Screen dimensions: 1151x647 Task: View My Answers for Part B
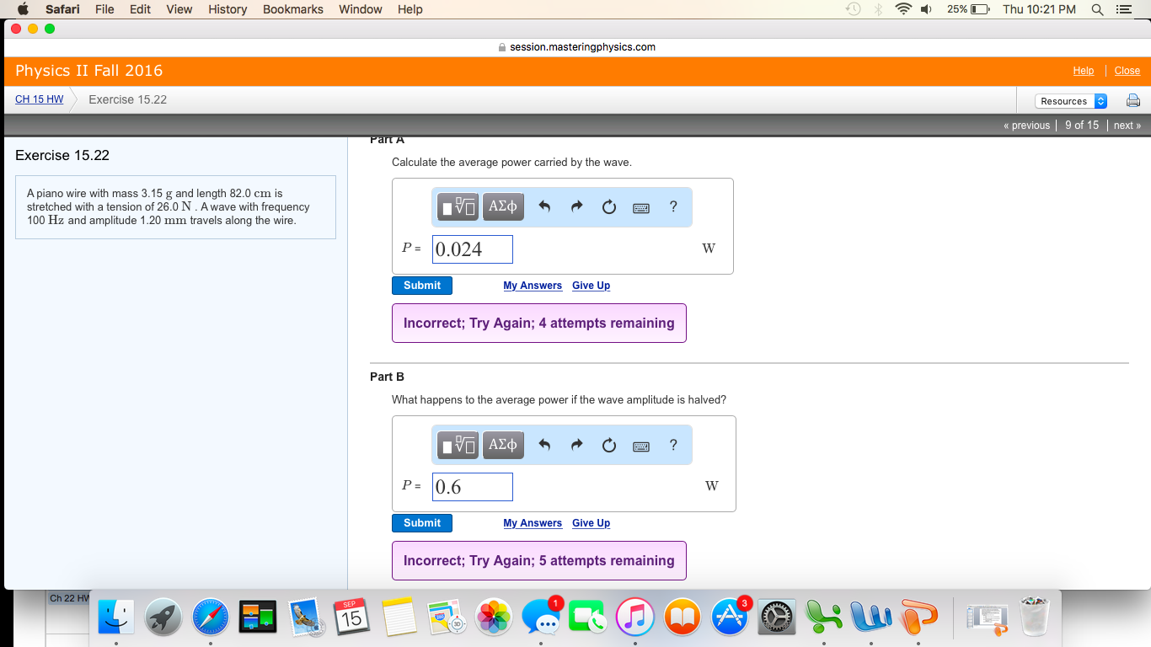coord(533,523)
